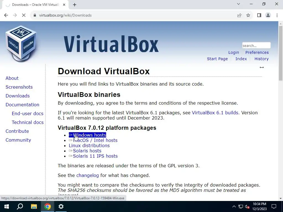Image resolution: width=283 pixels, height=212 pixels.
Task: Click the browser forward arrow
Action: (15, 15)
